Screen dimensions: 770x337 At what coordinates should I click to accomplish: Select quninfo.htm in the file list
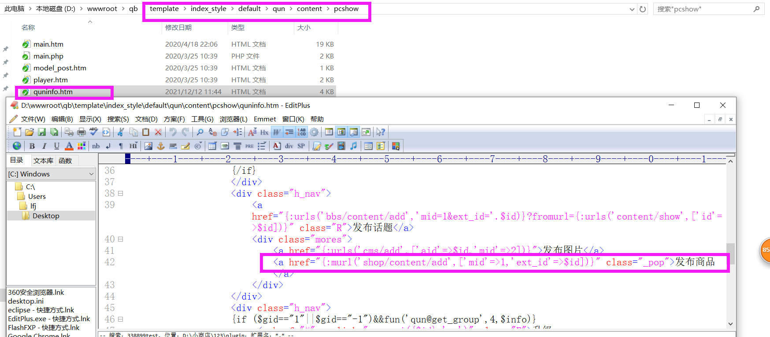point(53,92)
